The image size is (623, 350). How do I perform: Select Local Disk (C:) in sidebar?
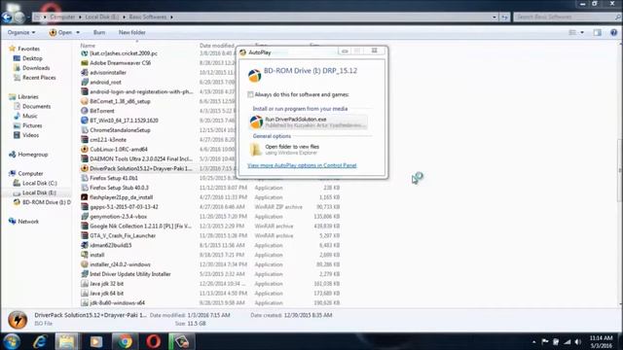point(39,184)
